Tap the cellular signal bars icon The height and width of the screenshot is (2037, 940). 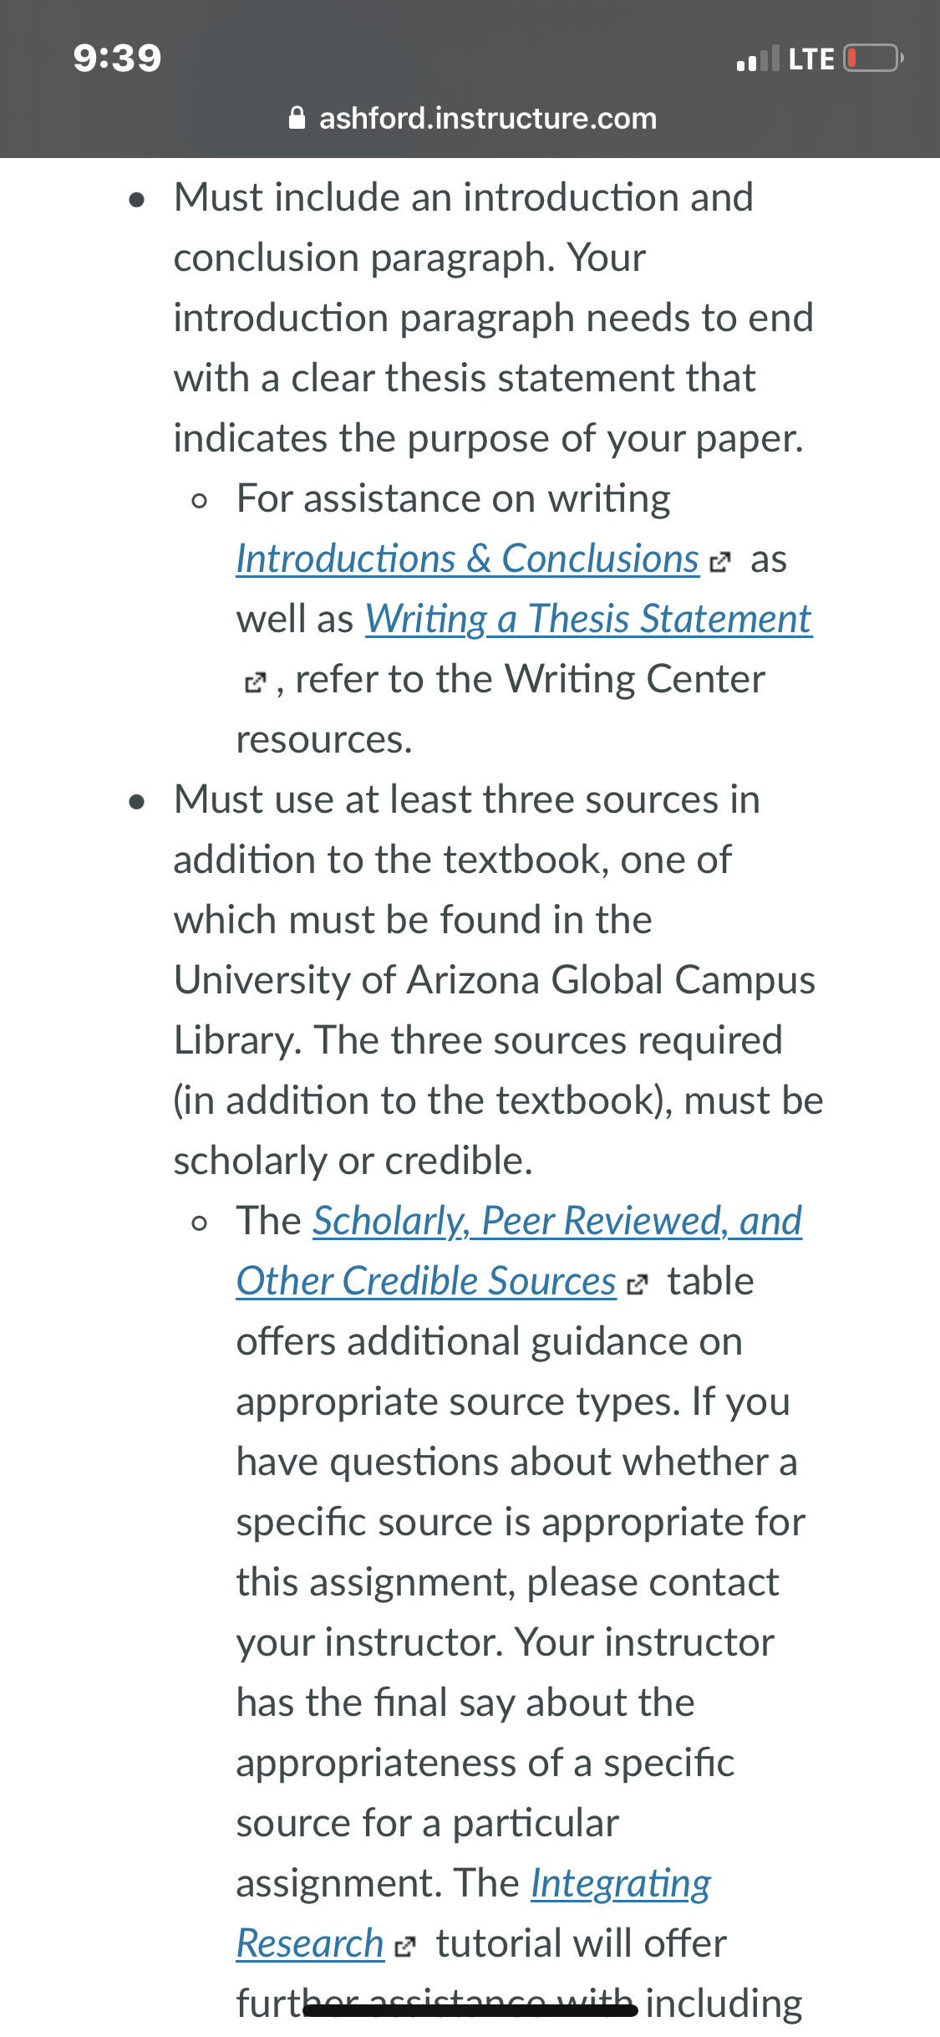pos(758,59)
